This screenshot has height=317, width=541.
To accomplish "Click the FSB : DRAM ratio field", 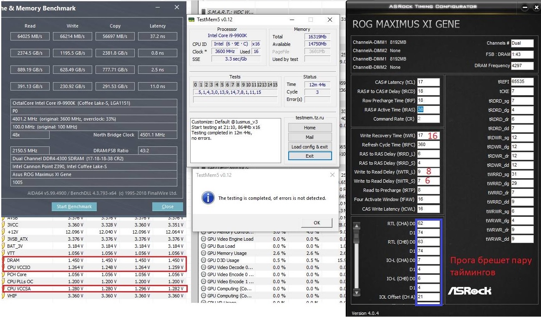I will (x=522, y=54).
